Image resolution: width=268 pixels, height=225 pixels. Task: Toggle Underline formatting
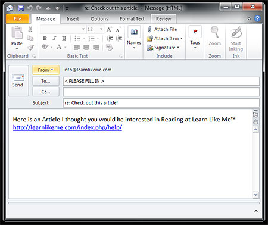tap(64, 38)
